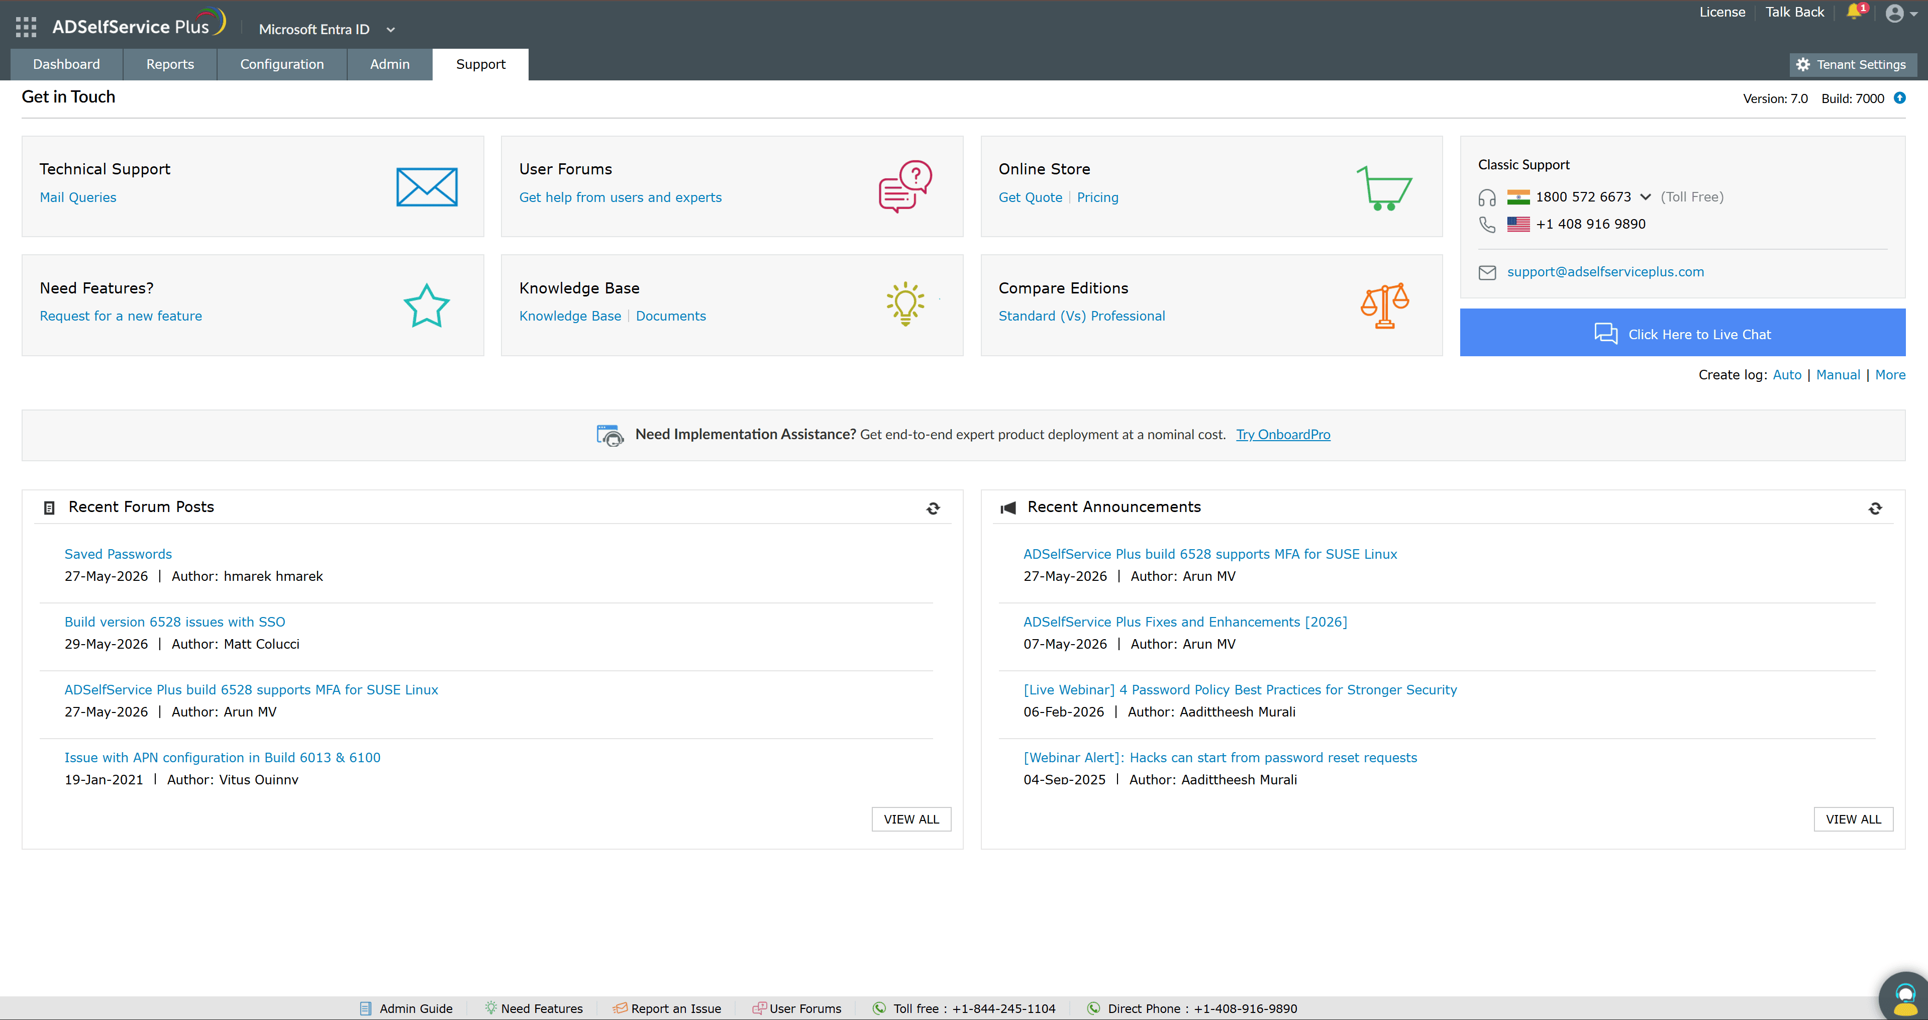Viewport: 1928px width, 1020px height.
Task: Select the Support tab
Action: 480,64
